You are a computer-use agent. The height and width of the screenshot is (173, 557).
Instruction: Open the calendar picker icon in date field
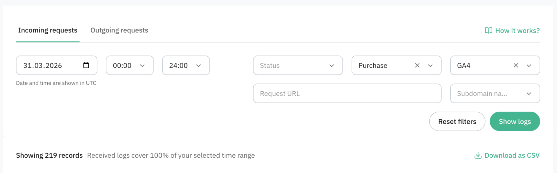point(86,65)
